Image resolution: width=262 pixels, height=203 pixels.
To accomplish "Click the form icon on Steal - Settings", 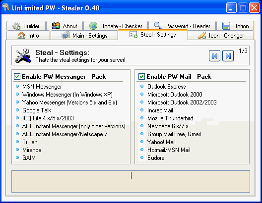I will 133,35.
